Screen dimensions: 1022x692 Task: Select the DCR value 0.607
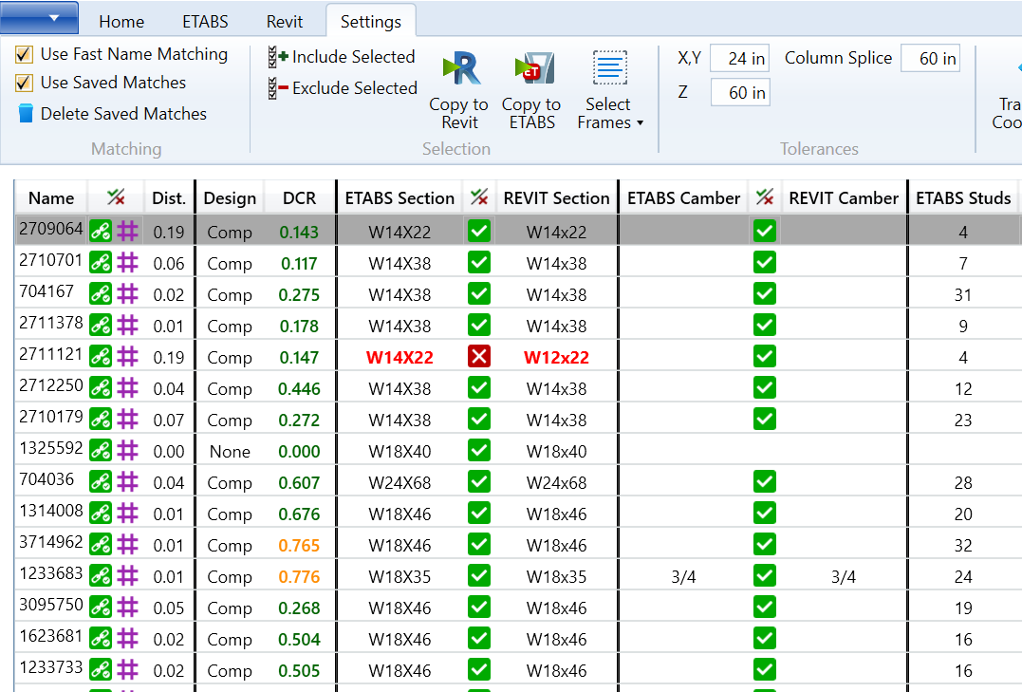(x=299, y=482)
